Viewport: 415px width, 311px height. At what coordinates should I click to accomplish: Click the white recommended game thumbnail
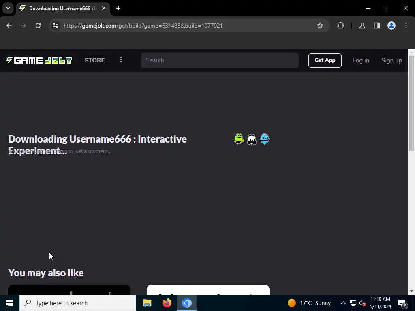point(208,290)
